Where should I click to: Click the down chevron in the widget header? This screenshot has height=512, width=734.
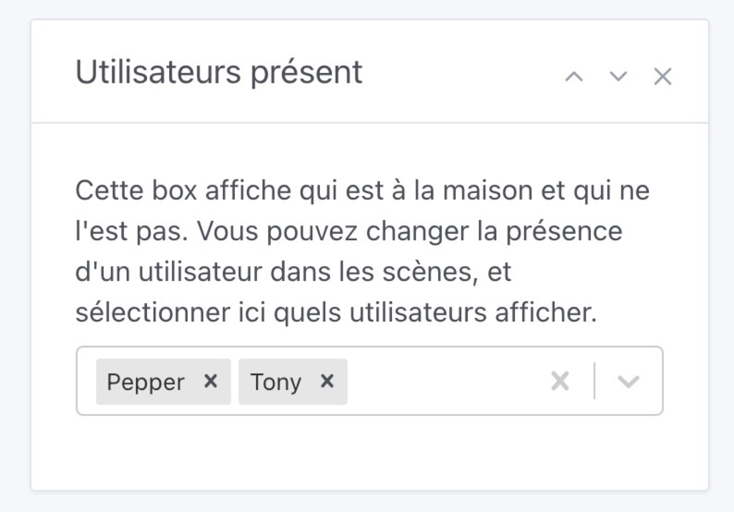coord(617,77)
